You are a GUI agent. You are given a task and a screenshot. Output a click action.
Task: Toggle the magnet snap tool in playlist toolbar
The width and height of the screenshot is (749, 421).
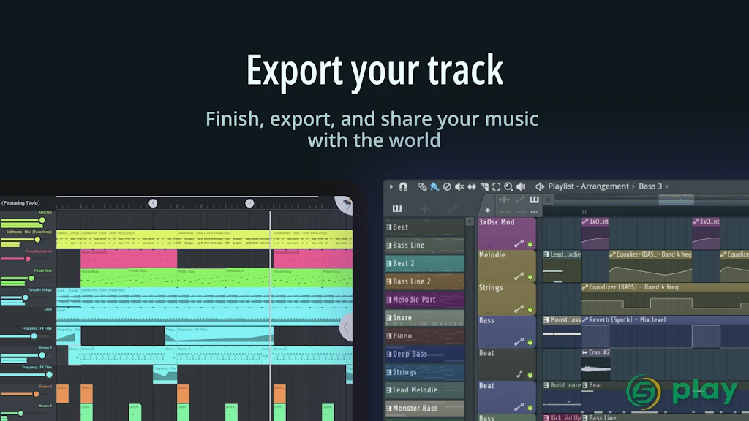pos(403,186)
